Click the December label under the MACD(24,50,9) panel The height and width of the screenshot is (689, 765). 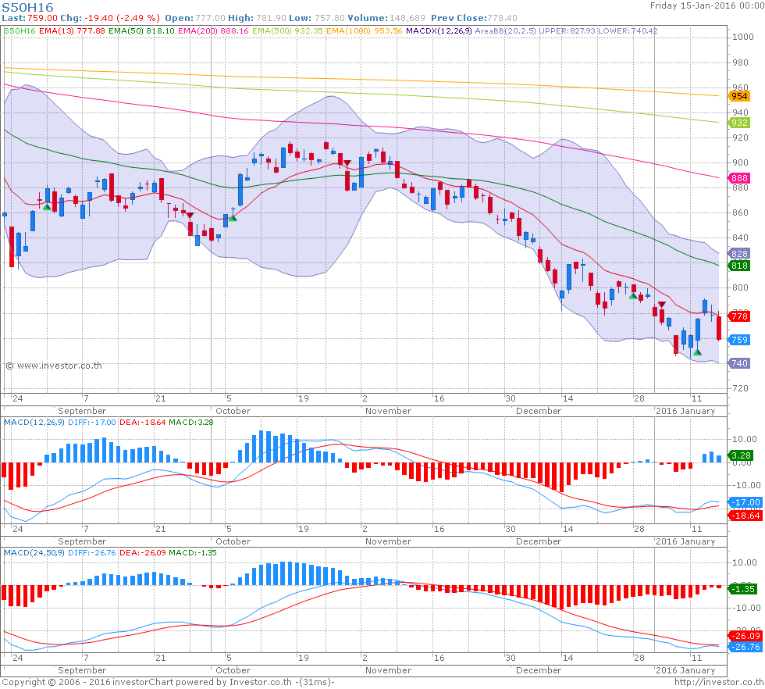[x=539, y=670]
